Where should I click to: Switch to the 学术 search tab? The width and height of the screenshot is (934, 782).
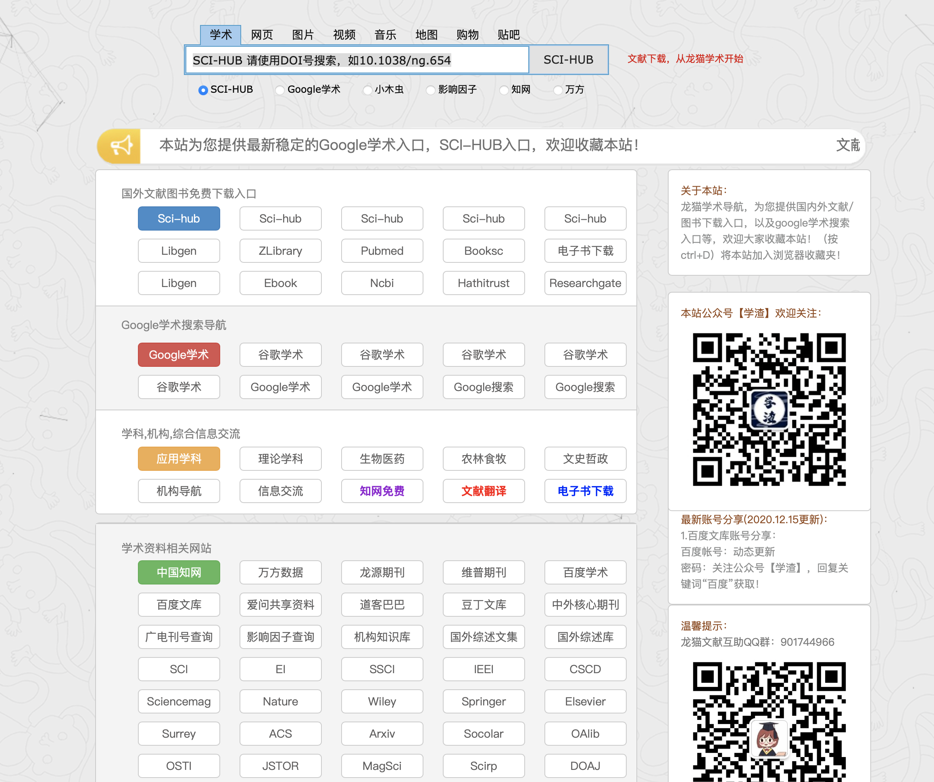(x=221, y=35)
